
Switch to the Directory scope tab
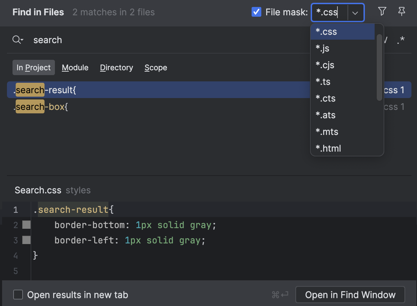tap(116, 67)
